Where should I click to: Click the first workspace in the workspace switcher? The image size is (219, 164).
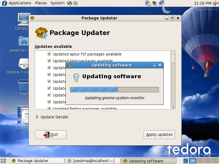coord(193,161)
